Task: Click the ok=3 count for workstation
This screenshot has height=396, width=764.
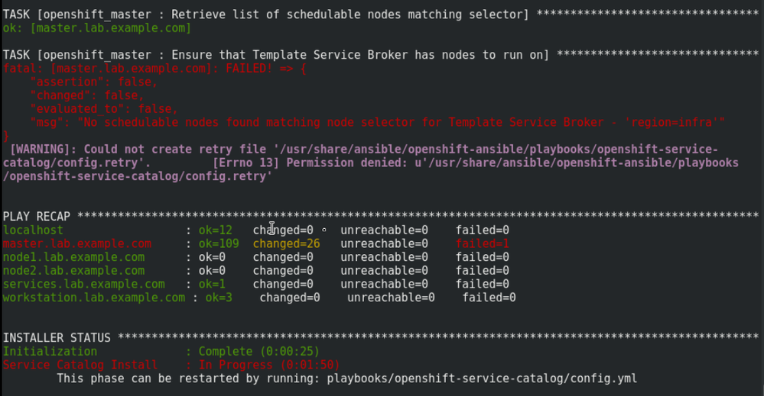Action: tap(219, 298)
